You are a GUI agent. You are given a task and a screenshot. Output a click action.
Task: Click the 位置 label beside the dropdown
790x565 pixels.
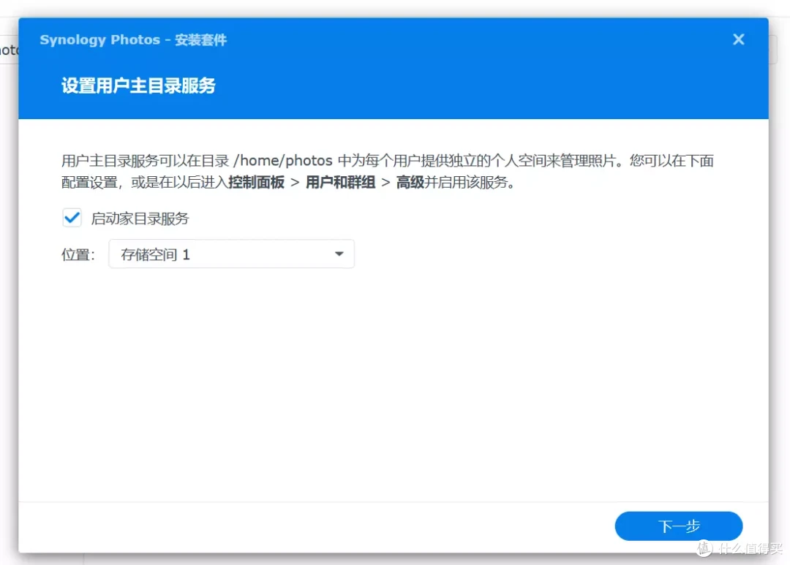[77, 254]
